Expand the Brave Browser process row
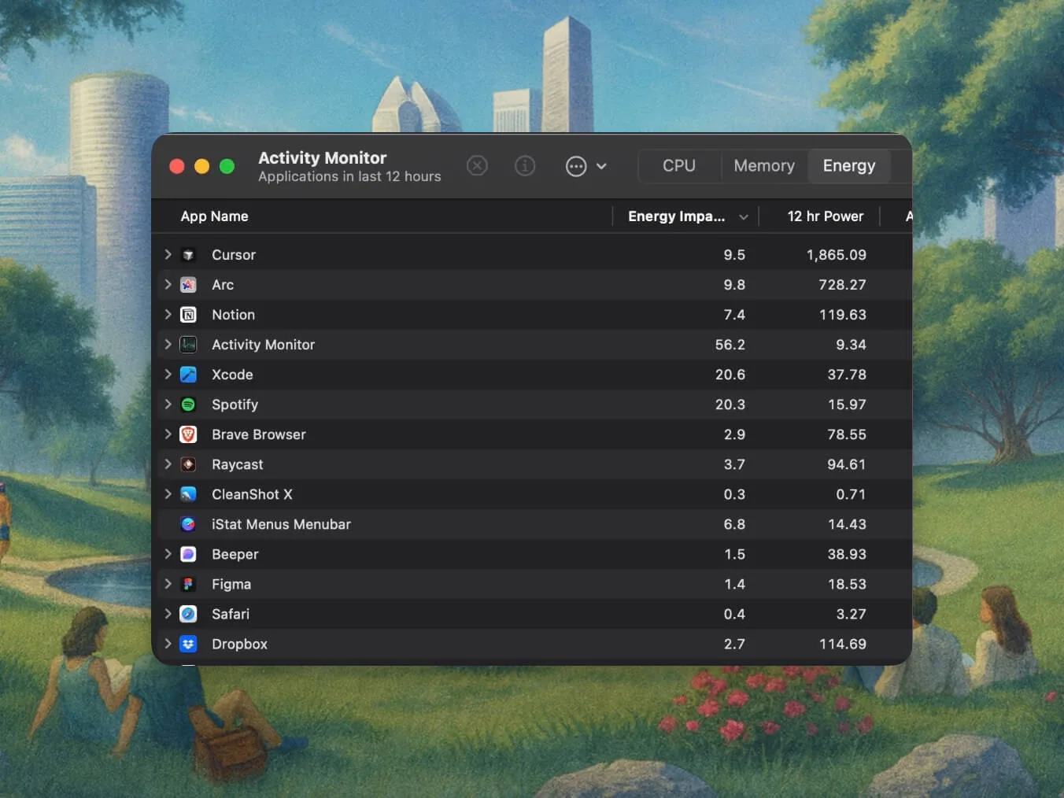Image resolution: width=1064 pixels, height=798 pixels. 168,434
